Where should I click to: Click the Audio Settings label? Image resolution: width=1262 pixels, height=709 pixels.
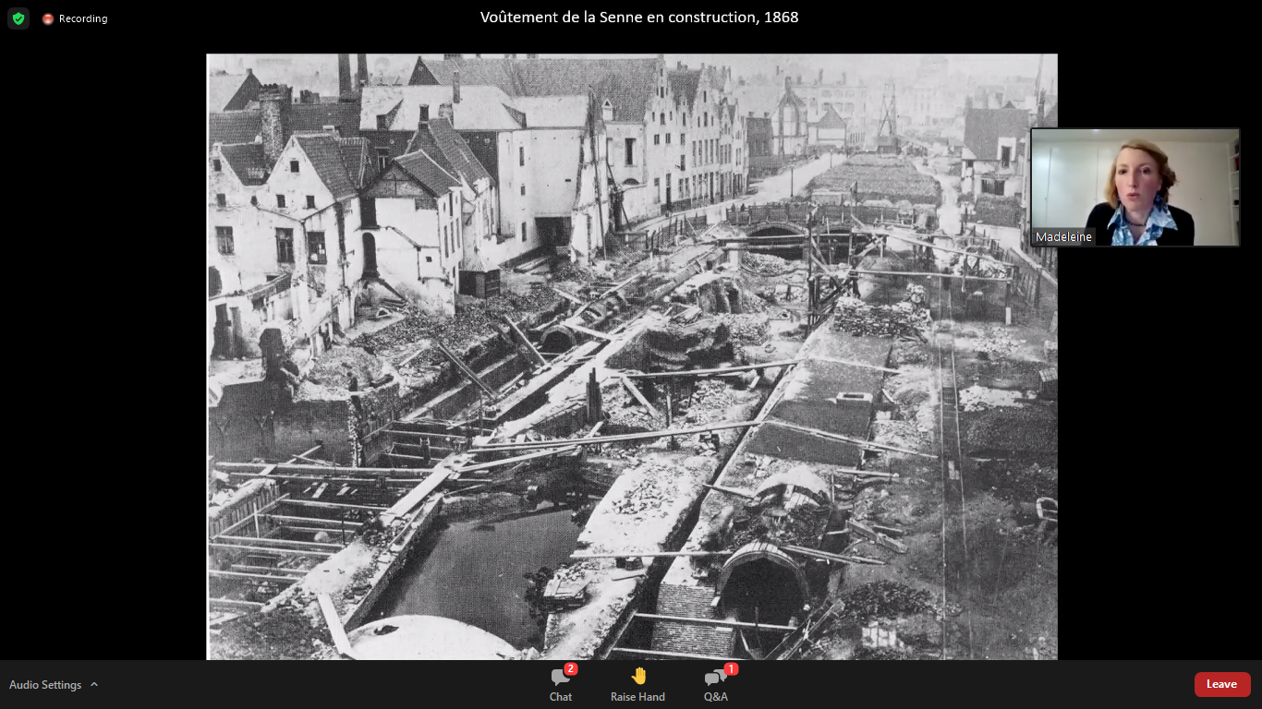pos(45,685)
